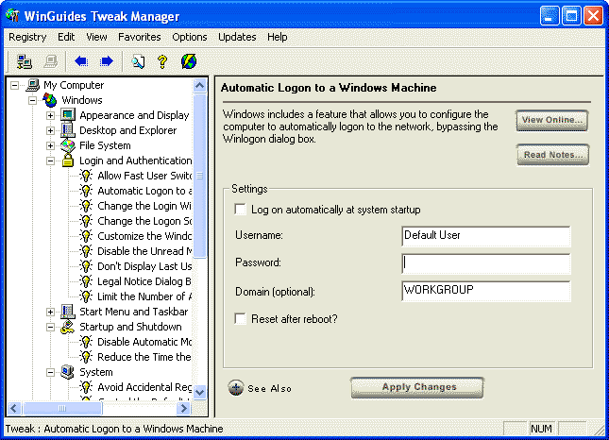
Task: Click the Appearance and Display monitor icon
Action: 68,115
